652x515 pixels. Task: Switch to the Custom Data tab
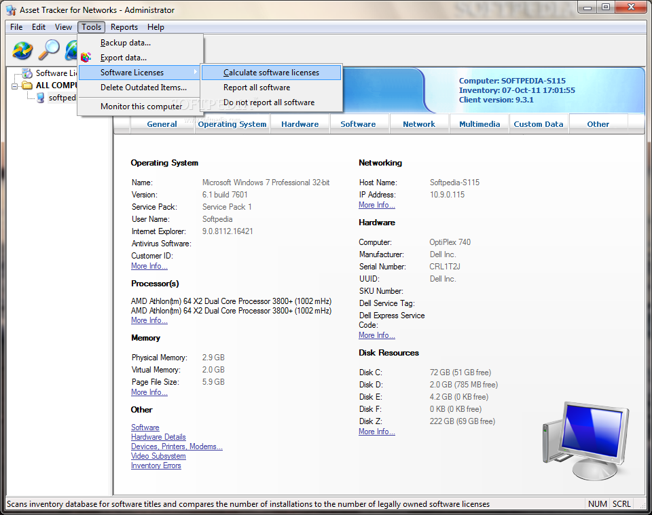point(539,124)
